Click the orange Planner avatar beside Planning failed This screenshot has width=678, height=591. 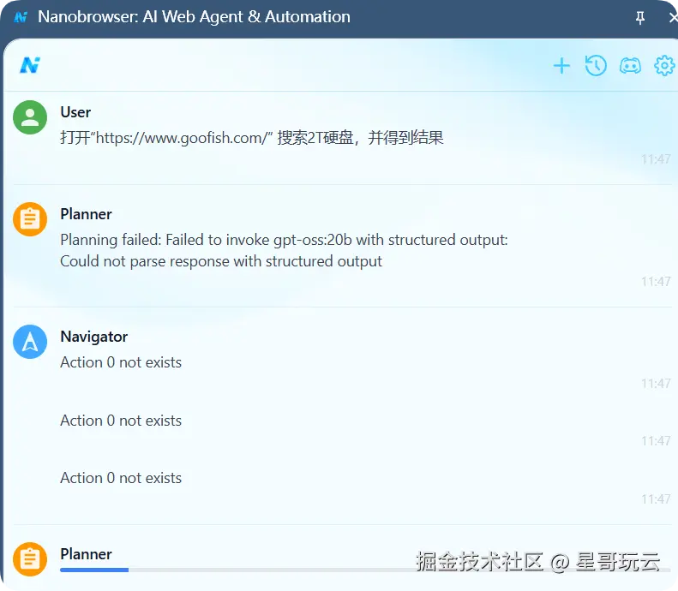pos(30,220)
